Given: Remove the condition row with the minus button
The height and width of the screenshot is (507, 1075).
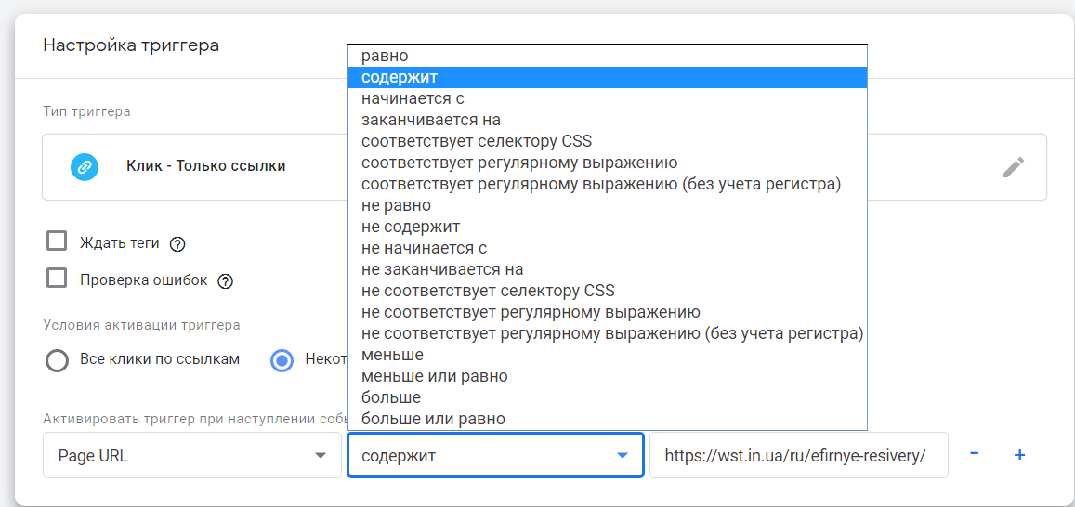Looking at the screenshot, I should pyautogui.click(x=975, y=454).
